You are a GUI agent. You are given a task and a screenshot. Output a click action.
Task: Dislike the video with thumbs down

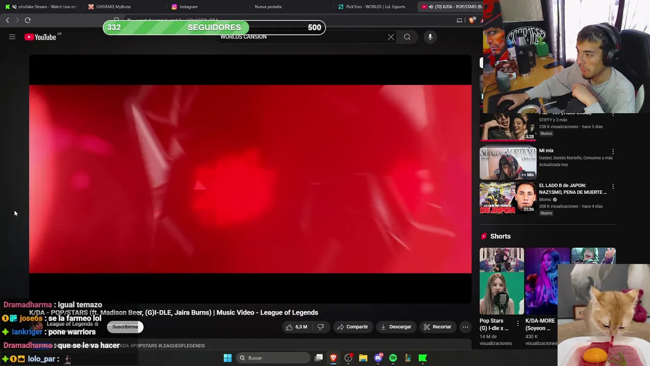coord(321,327)
